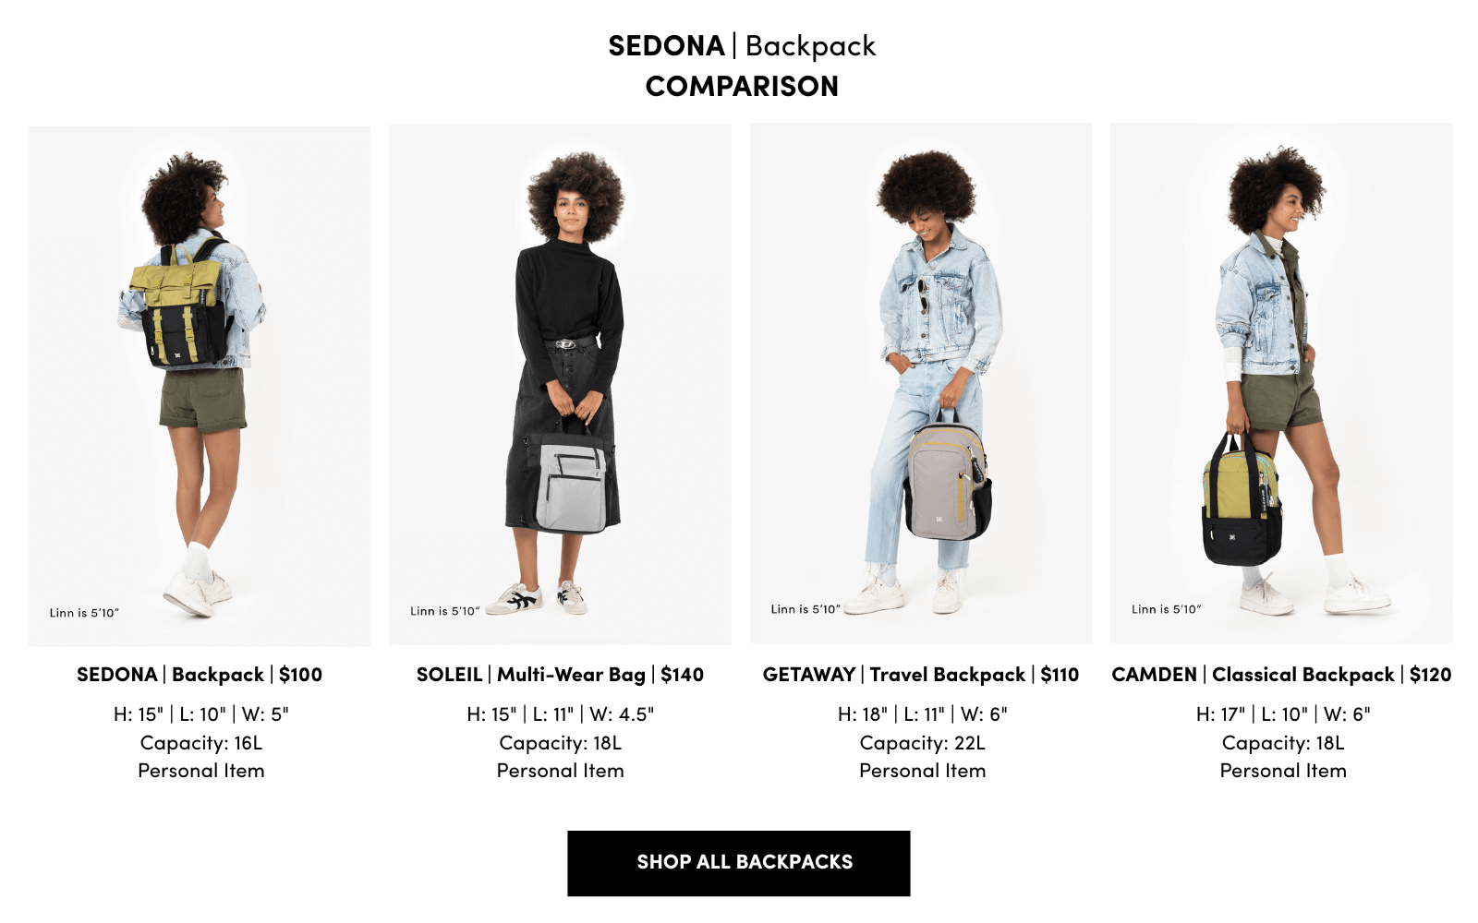
Task: Click the COMPARISON heading text
Action: pyautogui.click(x=742, y=87)
